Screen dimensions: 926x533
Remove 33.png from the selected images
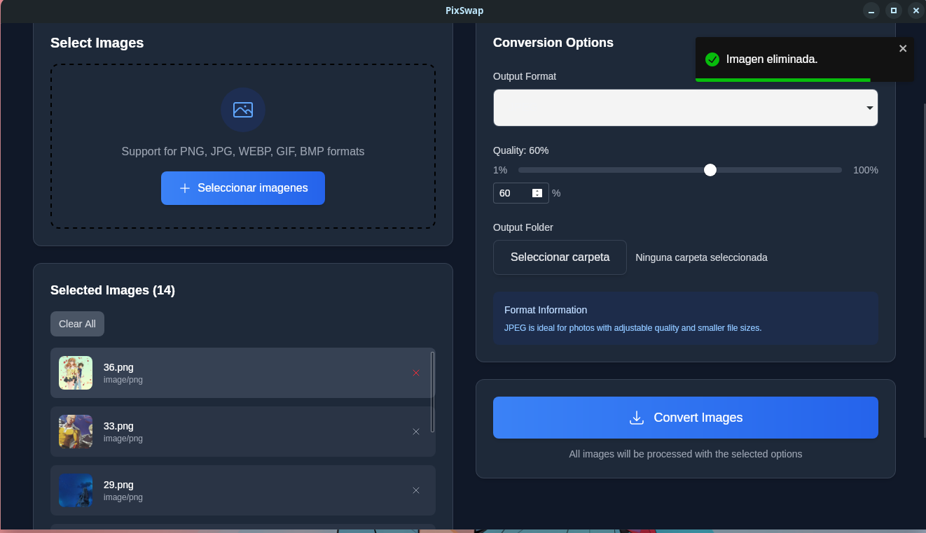tap(416, 432)
